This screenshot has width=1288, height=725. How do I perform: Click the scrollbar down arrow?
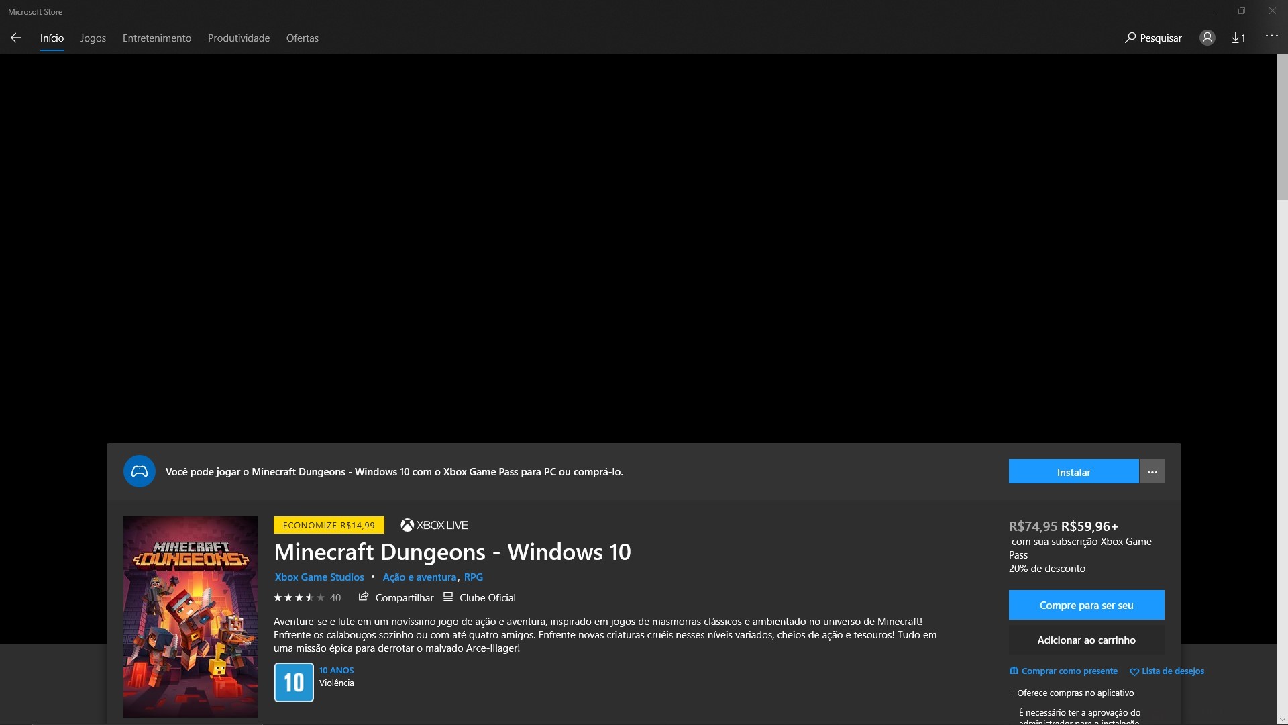[1283, 720]
